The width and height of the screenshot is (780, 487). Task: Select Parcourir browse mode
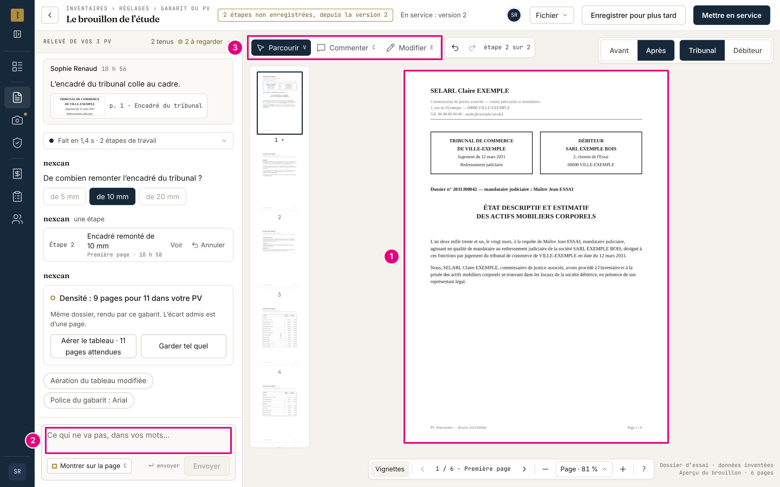point(281,48)
